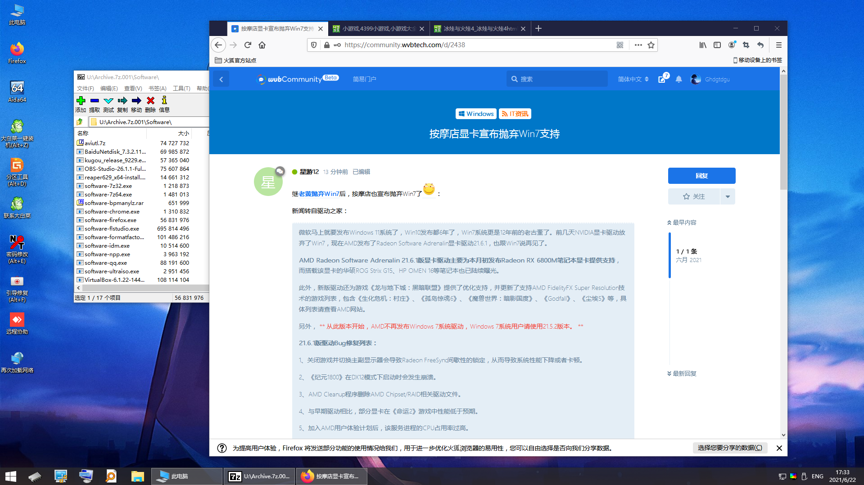The height and width of the screenshot is (485, 864).
Task: Switch to 小游戏,4399小游戏 tab
Action: pos(378,28)
